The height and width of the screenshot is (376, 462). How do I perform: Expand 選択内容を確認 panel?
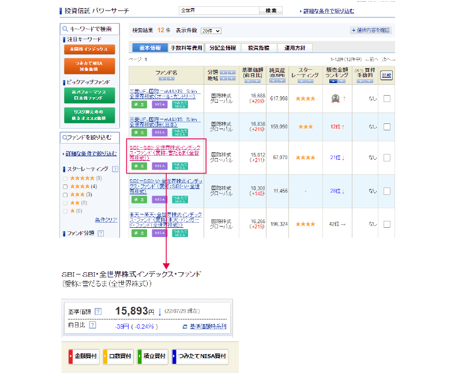tap(371, 30)
